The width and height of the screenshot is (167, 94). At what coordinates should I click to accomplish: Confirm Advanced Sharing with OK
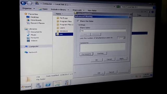pos(97,60)
